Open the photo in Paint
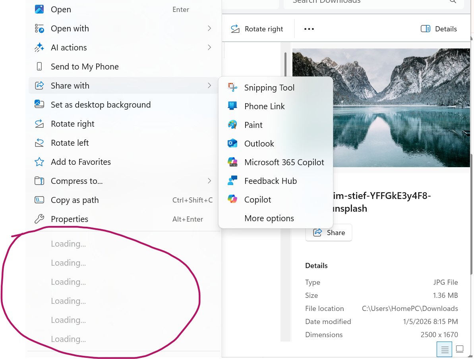Screen dimensions: 474x359 [x=253, y=125]
